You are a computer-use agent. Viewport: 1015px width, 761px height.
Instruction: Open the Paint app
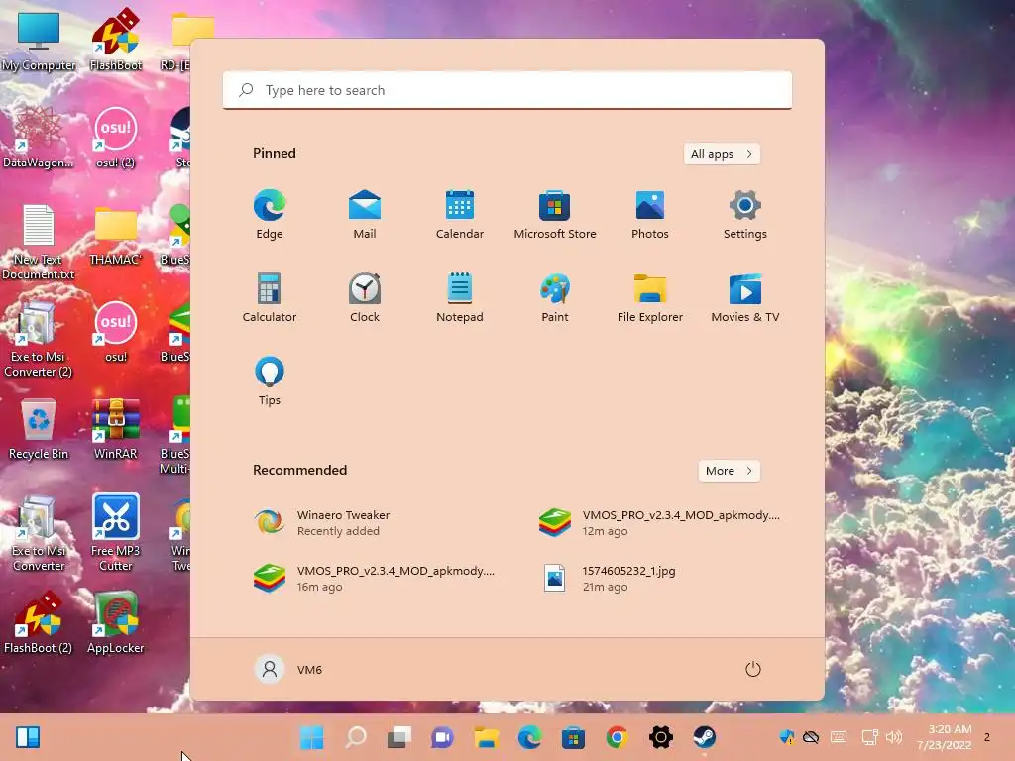click(x=555, y=298)
